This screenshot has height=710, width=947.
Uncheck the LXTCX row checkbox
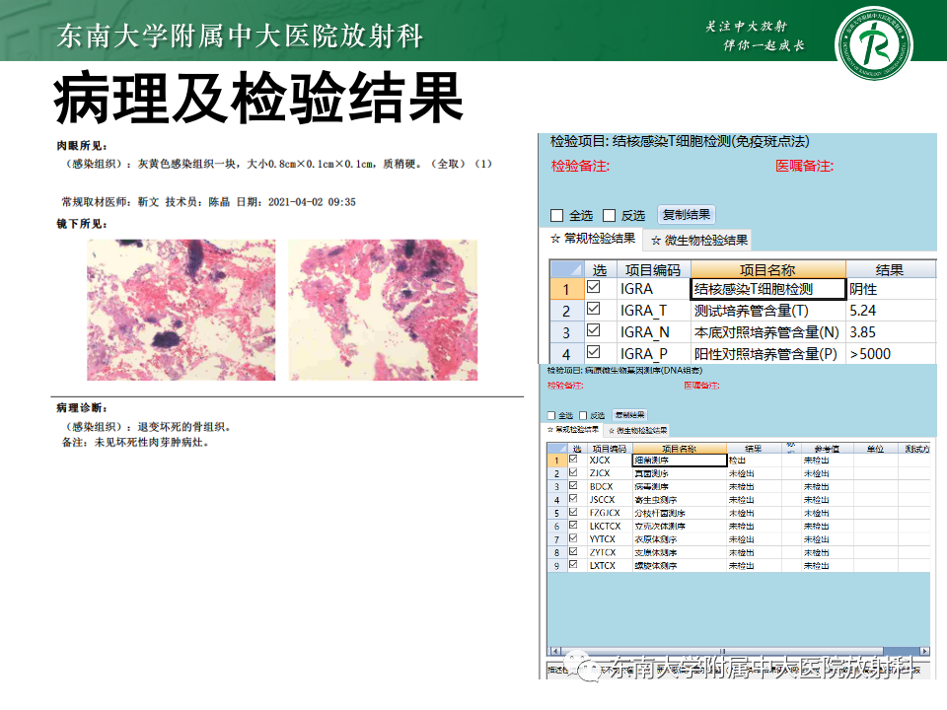point(573,564)
